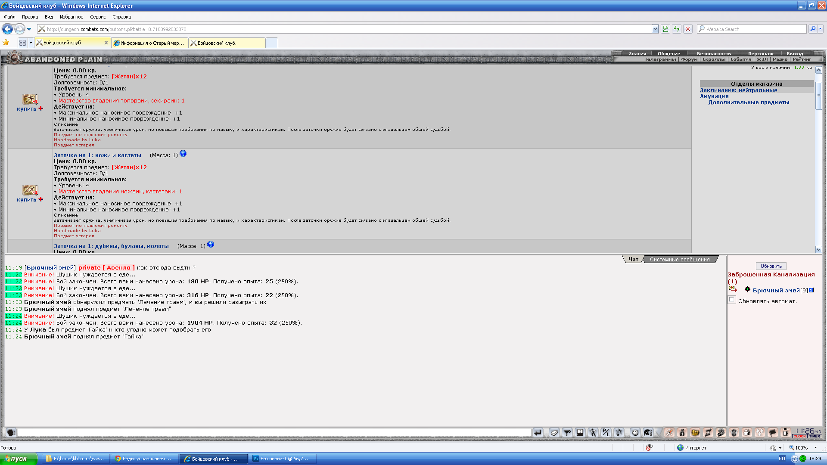Image resolution: width=827 pixels, height=465 pixels.
Task: Switch to the third 'Бойцовский клуб.' tab
Action: (x=227, y=43)
